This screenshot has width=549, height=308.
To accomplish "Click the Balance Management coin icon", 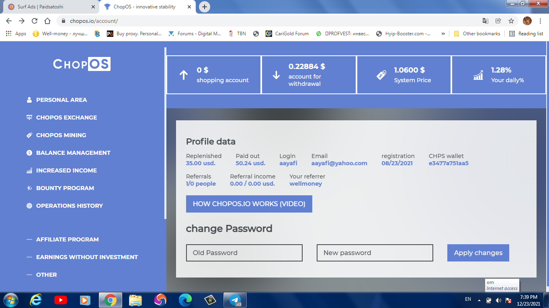I will 29,153.
